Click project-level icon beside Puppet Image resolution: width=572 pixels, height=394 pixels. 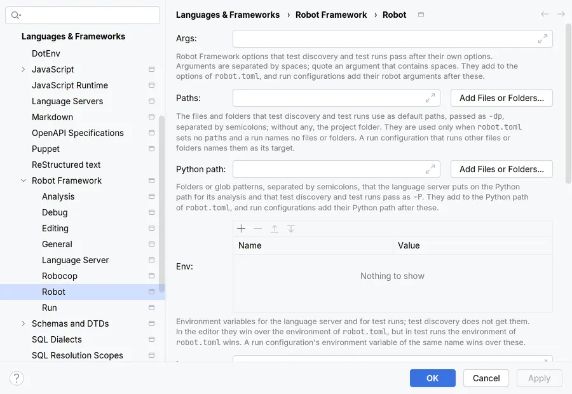[151, 149]
